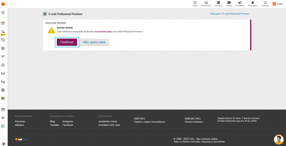The image size is (286, 146).
Task: Go to the home icon in sidebar
Action: pyautogui.click(x=3, y=12)
